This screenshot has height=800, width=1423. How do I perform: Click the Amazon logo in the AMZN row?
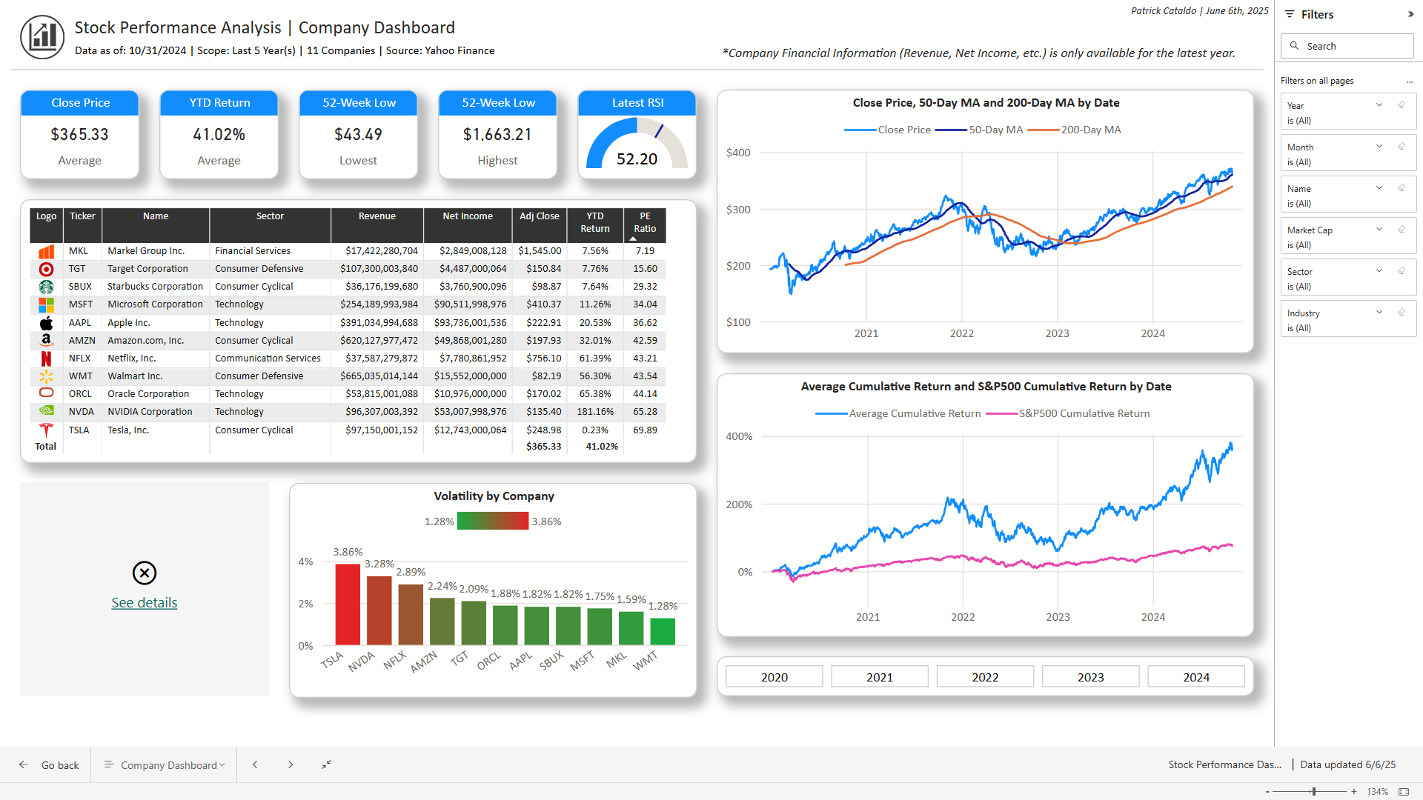(46, 340)
